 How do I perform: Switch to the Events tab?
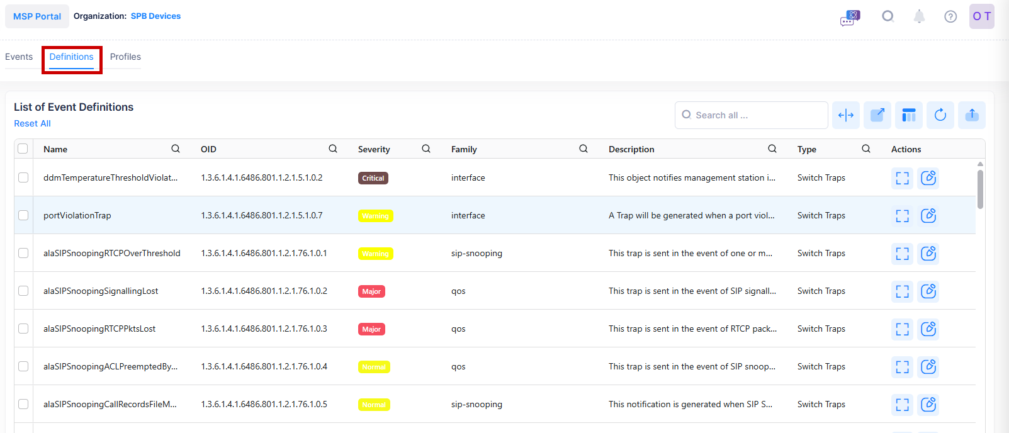[19, 57]
